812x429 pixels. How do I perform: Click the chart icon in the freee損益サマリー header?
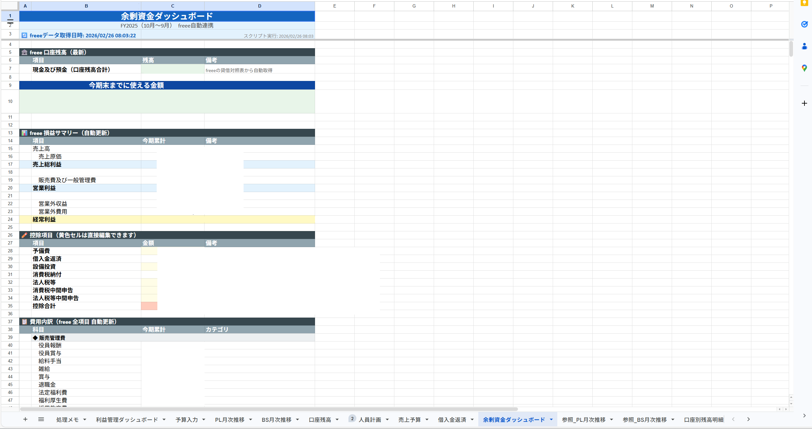24,133
